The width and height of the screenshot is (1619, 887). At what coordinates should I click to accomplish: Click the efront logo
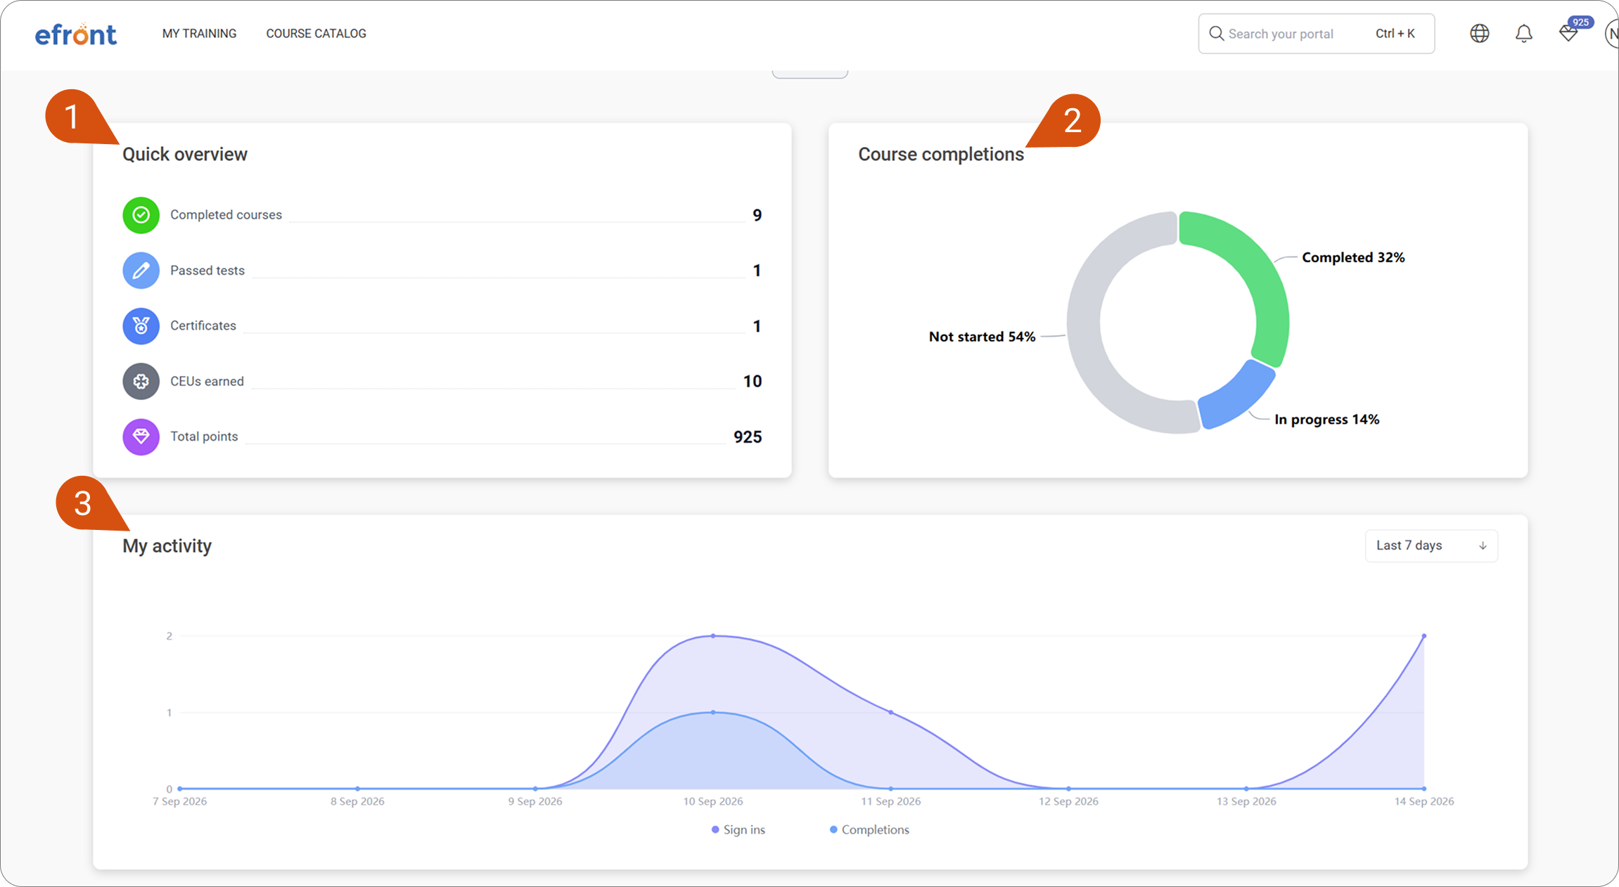click(76, 34)
